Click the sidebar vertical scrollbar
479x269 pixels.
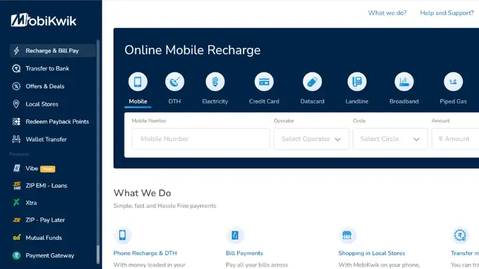tap(98, 152)
